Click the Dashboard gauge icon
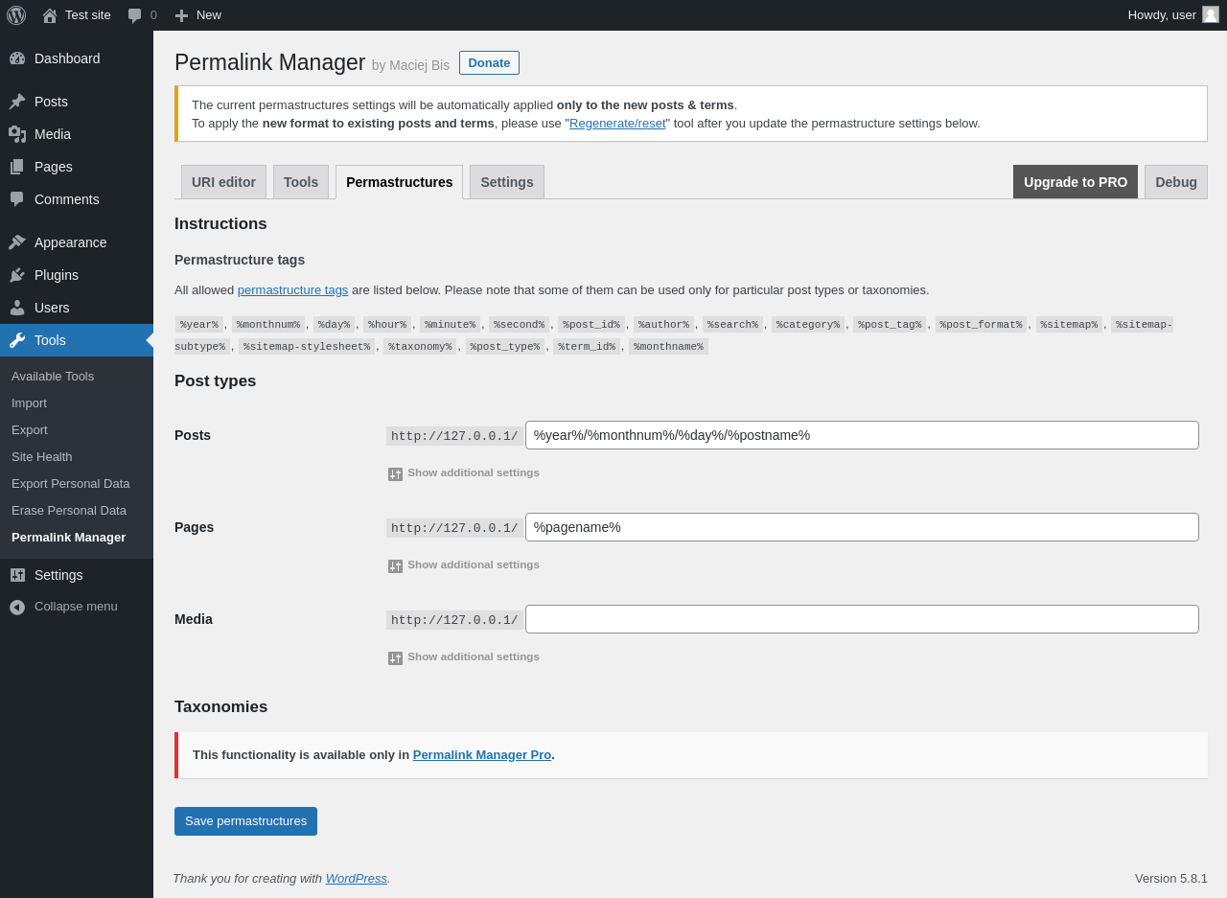 coord(17,58)
